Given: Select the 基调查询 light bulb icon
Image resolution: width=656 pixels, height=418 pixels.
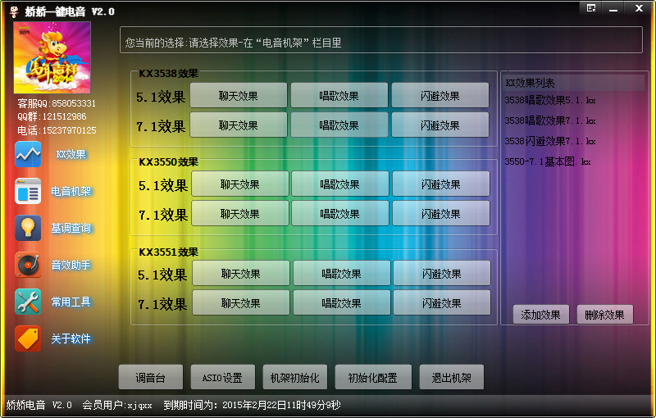Looking at the screenshot, I should click(x=28, y=228).
